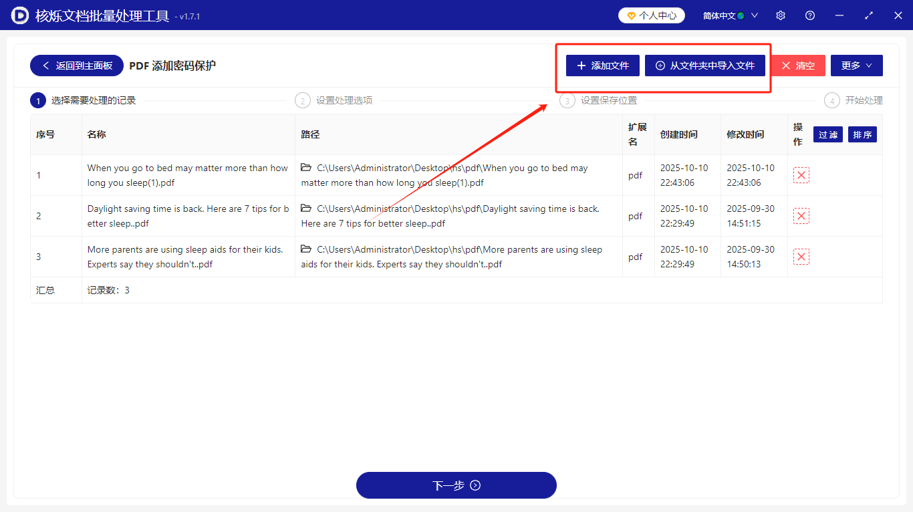Open folder icon for the Daylight saving file path
This screenshot has width=913, height=512.
coord(305,209)
